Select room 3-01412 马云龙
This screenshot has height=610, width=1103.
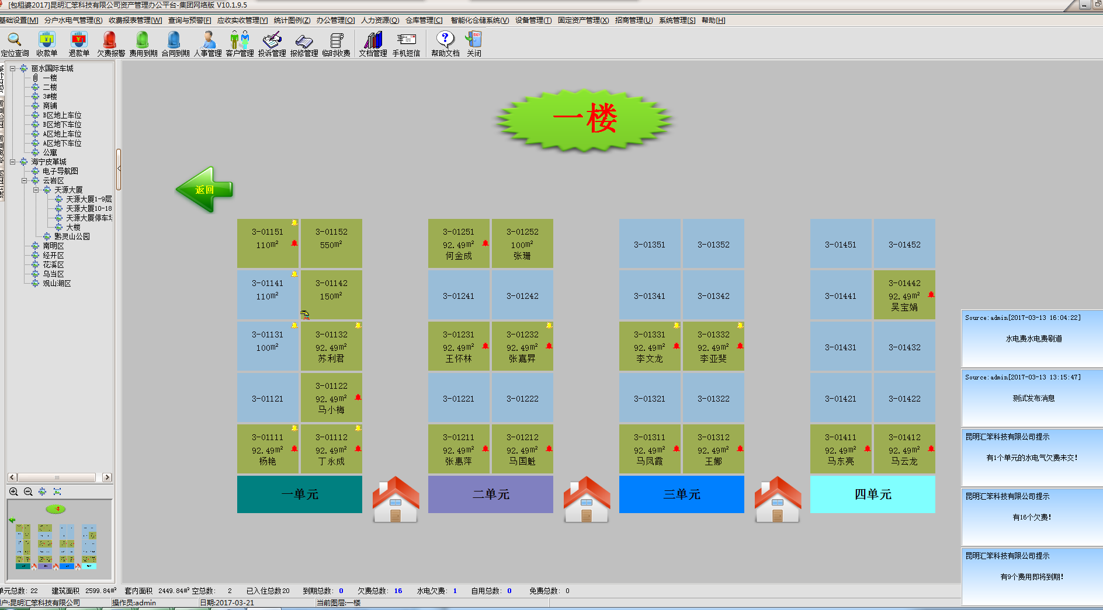(x=904, y=449)
